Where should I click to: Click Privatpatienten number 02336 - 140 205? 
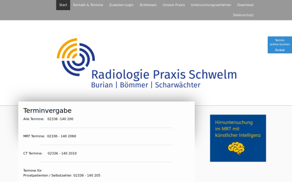click(x=87, y=175)
